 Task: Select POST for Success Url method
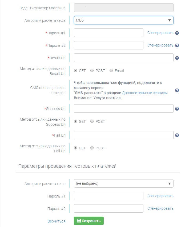(x=92, y=121)
